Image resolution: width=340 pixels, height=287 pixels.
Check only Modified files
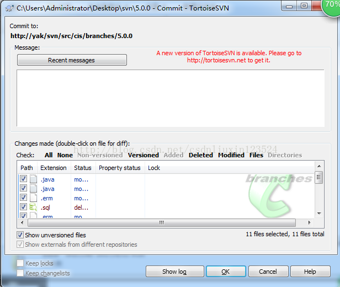coord(231,155)
